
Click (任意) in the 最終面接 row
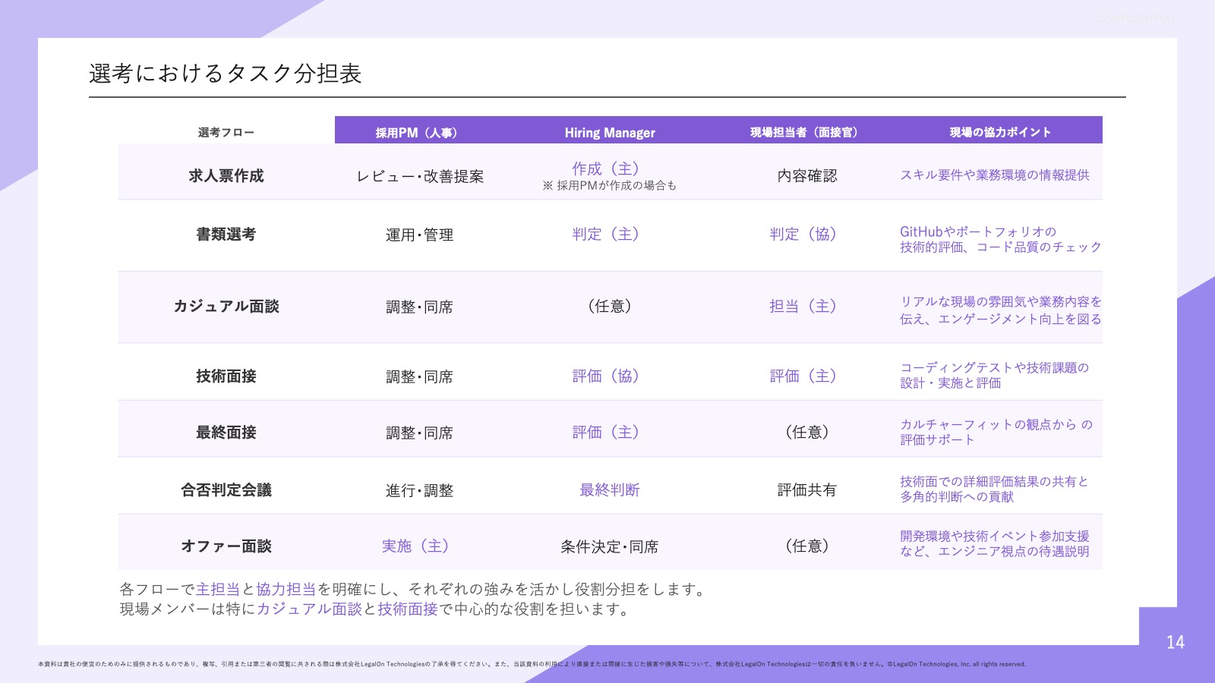807,433
